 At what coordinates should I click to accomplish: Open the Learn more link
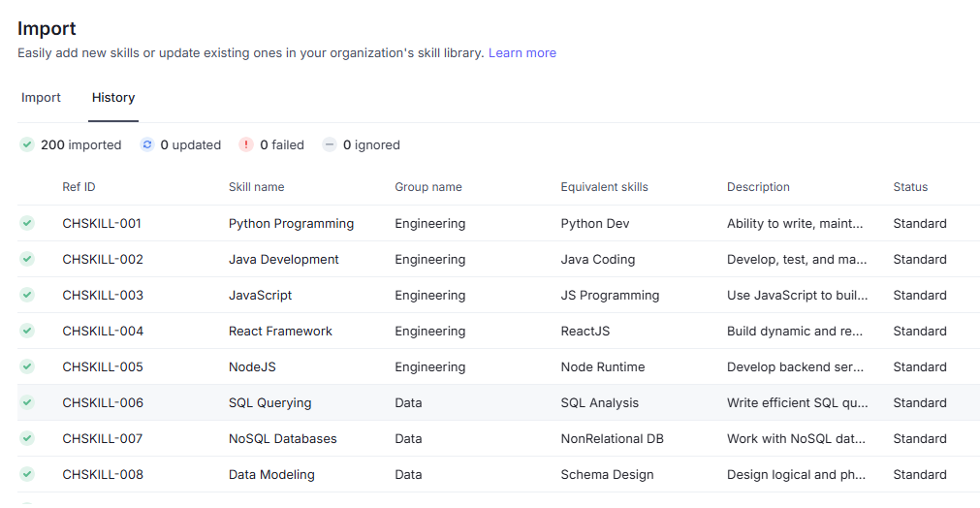click(x=522, y=53)
